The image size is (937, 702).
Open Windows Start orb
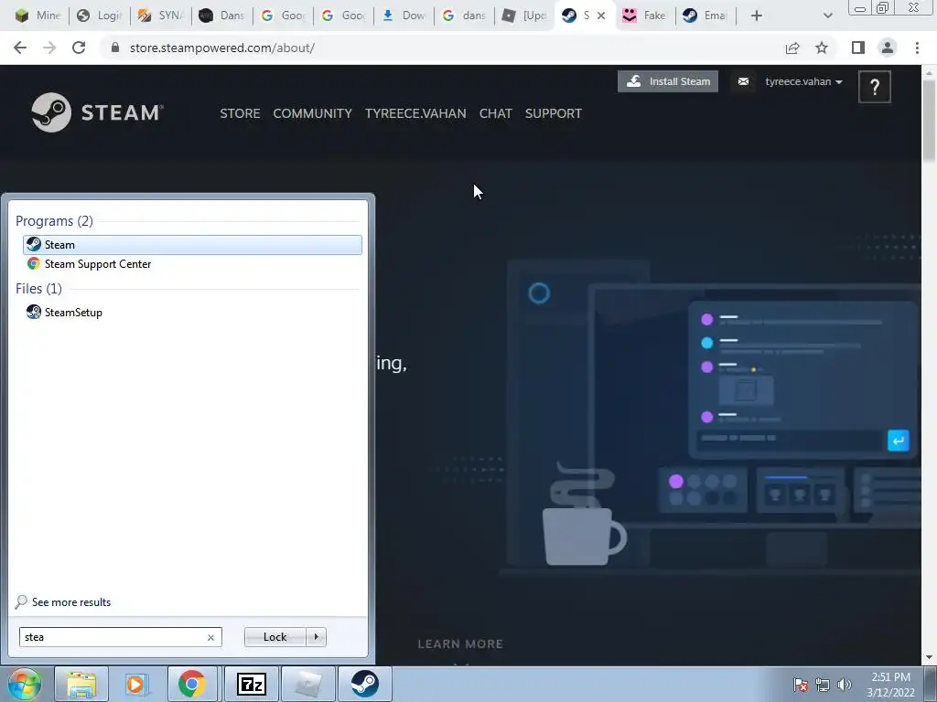coord(25,684)
